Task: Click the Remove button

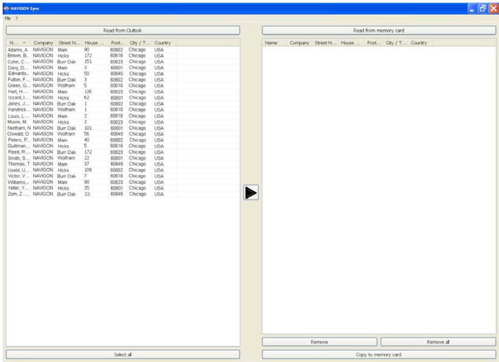Action: (x=319, y=342)
